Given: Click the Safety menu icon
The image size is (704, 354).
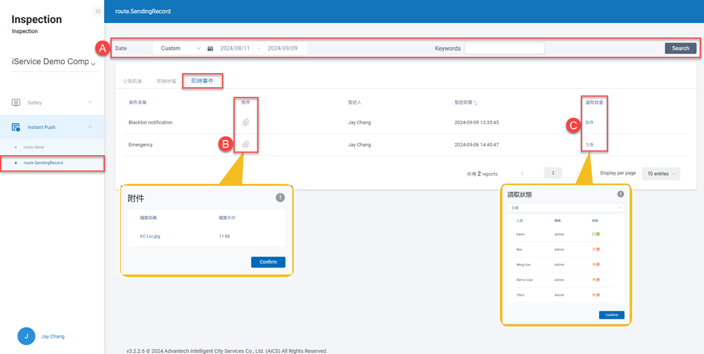Looking at the screenshot, I should (16, 103).
